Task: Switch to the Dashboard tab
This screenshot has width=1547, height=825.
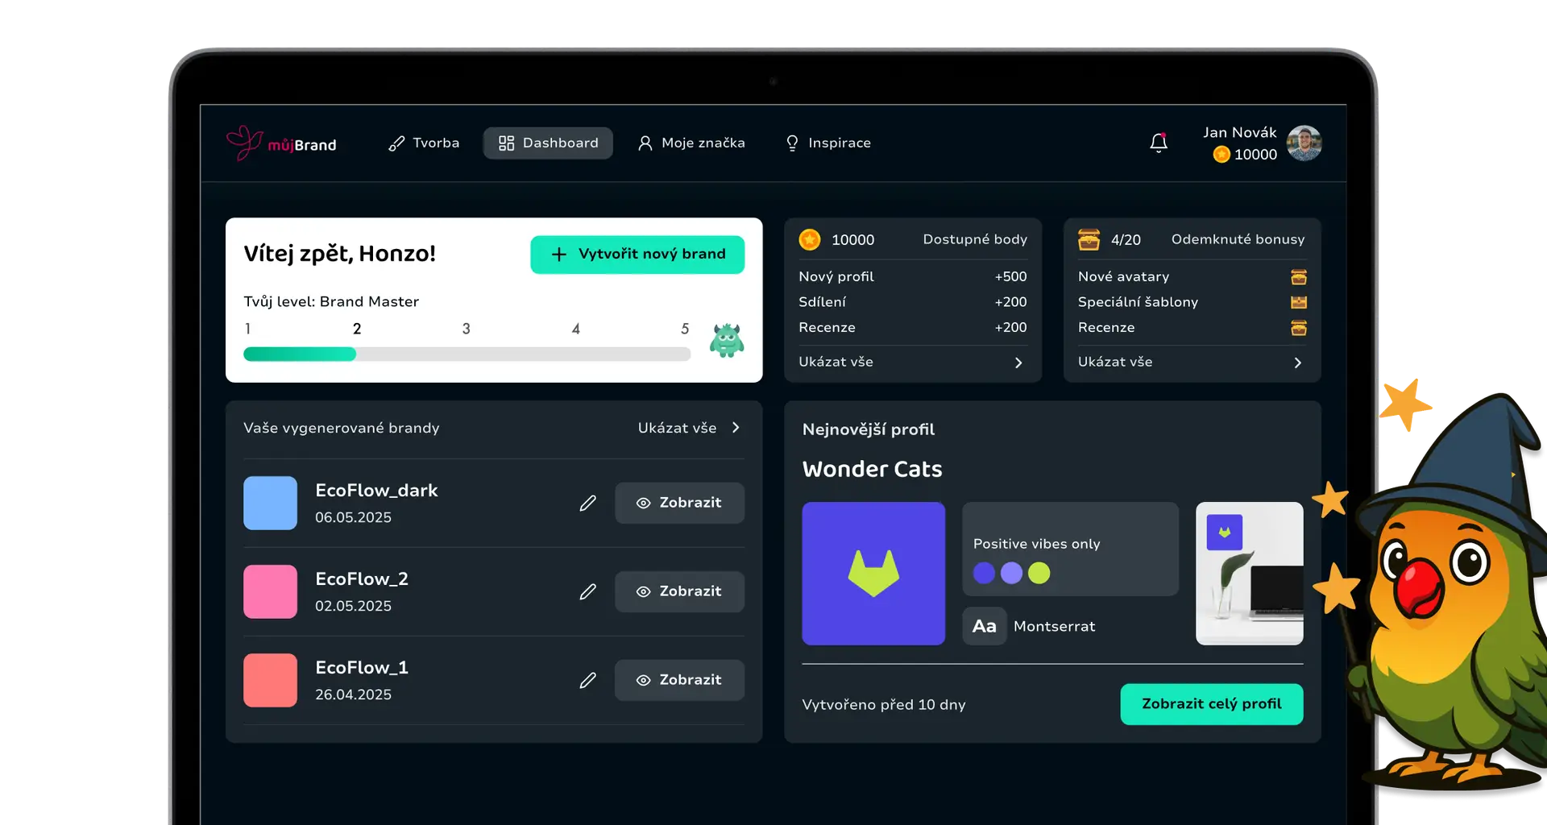Action: tap(548, 143)
